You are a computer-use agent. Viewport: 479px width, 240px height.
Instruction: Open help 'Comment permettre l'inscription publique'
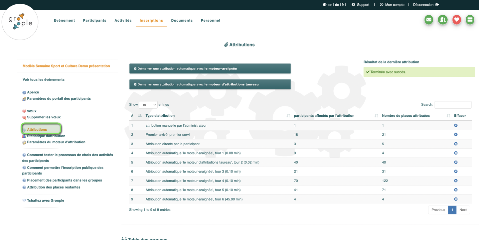pyautogui.click(x=63, y=171)
